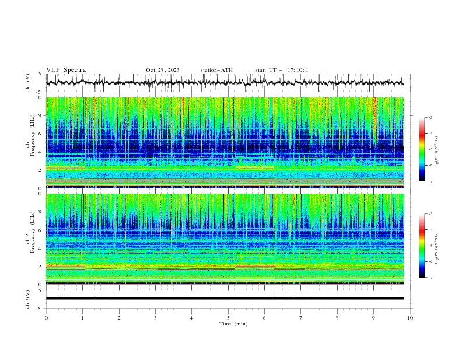
Task: Click time axis tick label 6
Action: pyautogui.click(x=264, y=318)
